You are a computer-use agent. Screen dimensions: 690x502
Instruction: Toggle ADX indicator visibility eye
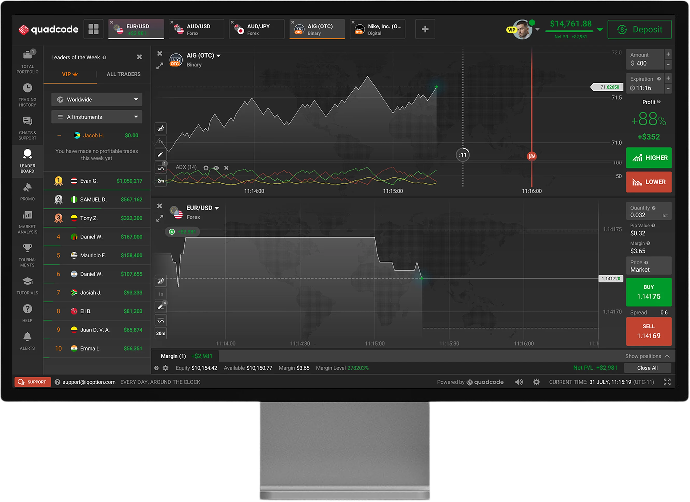(216, 168)
